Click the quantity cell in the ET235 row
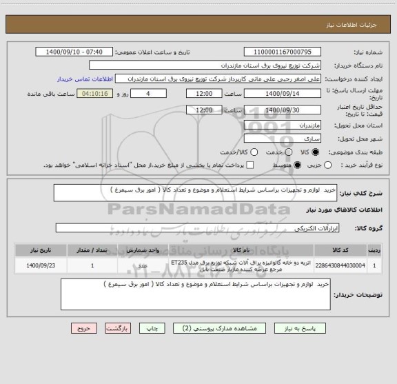 click(92, 265)
